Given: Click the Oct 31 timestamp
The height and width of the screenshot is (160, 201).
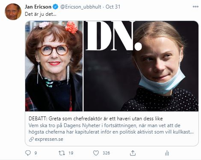Looking at the screenshot, I should tap(113, 7).
